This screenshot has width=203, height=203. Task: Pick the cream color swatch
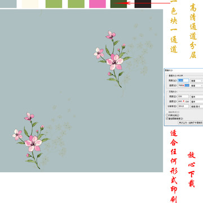[30, 4]
